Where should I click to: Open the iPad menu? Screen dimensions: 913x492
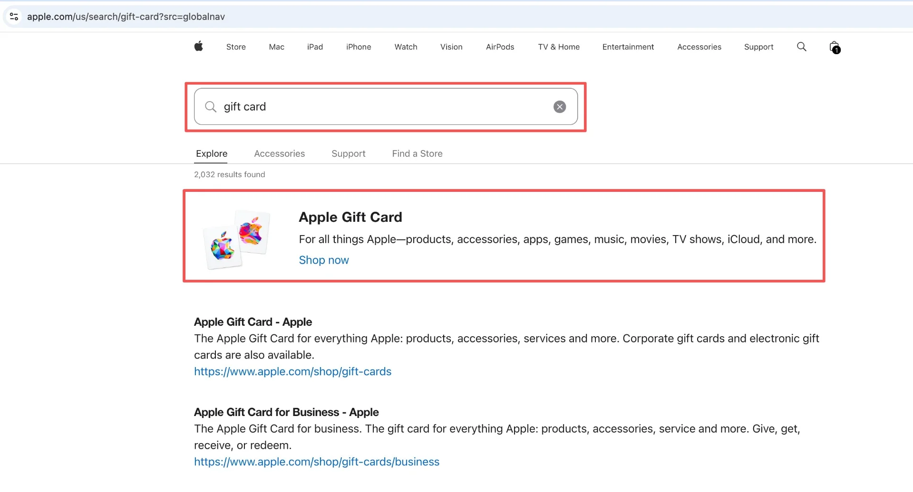click(315, 47)
